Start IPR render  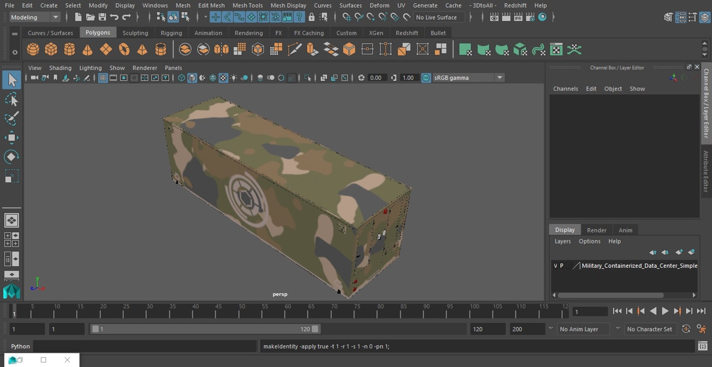[x=518, y=17]
